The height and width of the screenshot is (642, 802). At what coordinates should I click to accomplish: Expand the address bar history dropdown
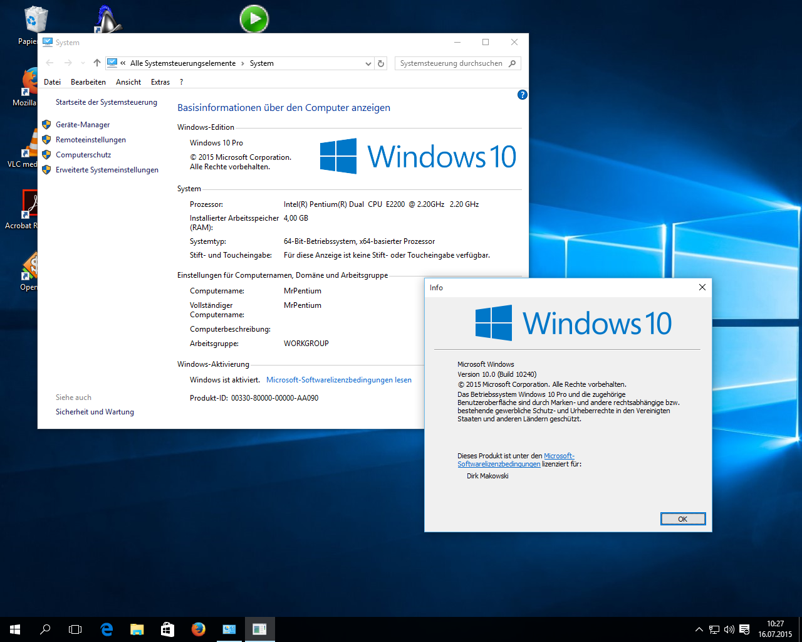(368, 63)
